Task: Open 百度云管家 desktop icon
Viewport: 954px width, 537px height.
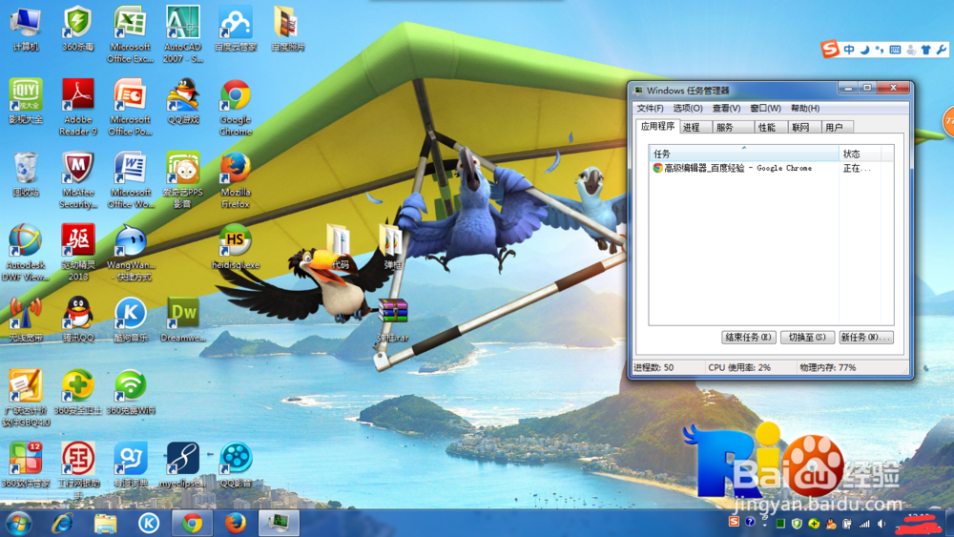Action: [236, 29]
